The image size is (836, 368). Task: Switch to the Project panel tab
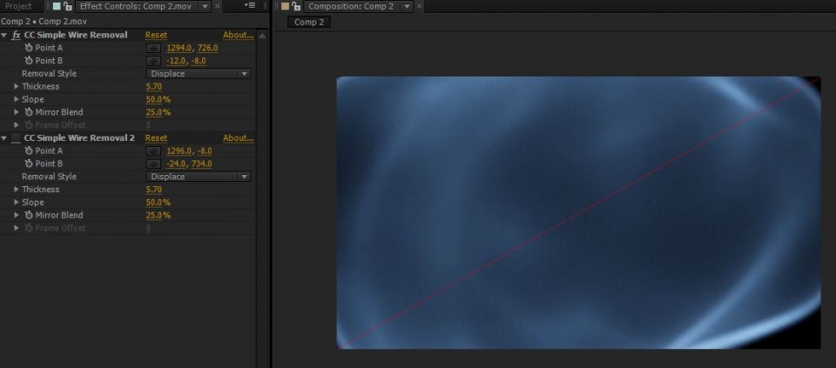(18, 6)
